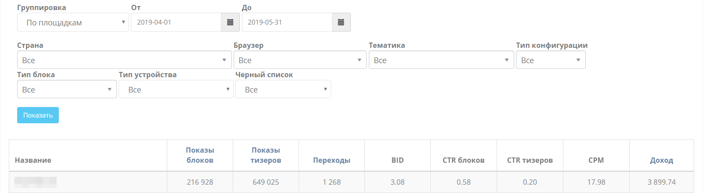Focus the До date field 2019-05-31
Screen dimensions: 703x193
click(x=287, y=22)
